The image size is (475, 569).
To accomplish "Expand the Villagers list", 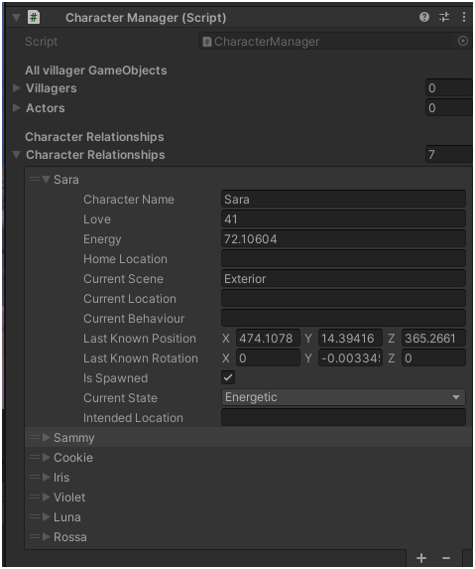I will (x=16, y=87).
